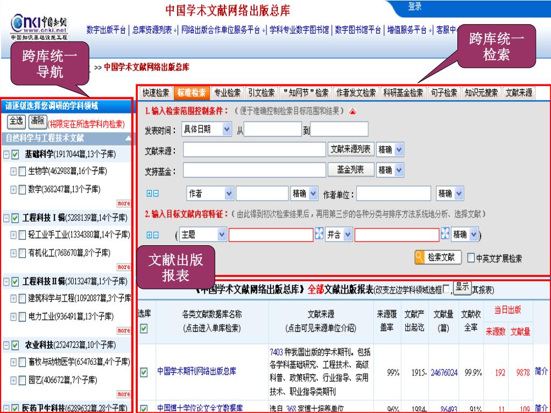Click the 文献来源列表 button
The image size is (551, 413).
[351, 149]
